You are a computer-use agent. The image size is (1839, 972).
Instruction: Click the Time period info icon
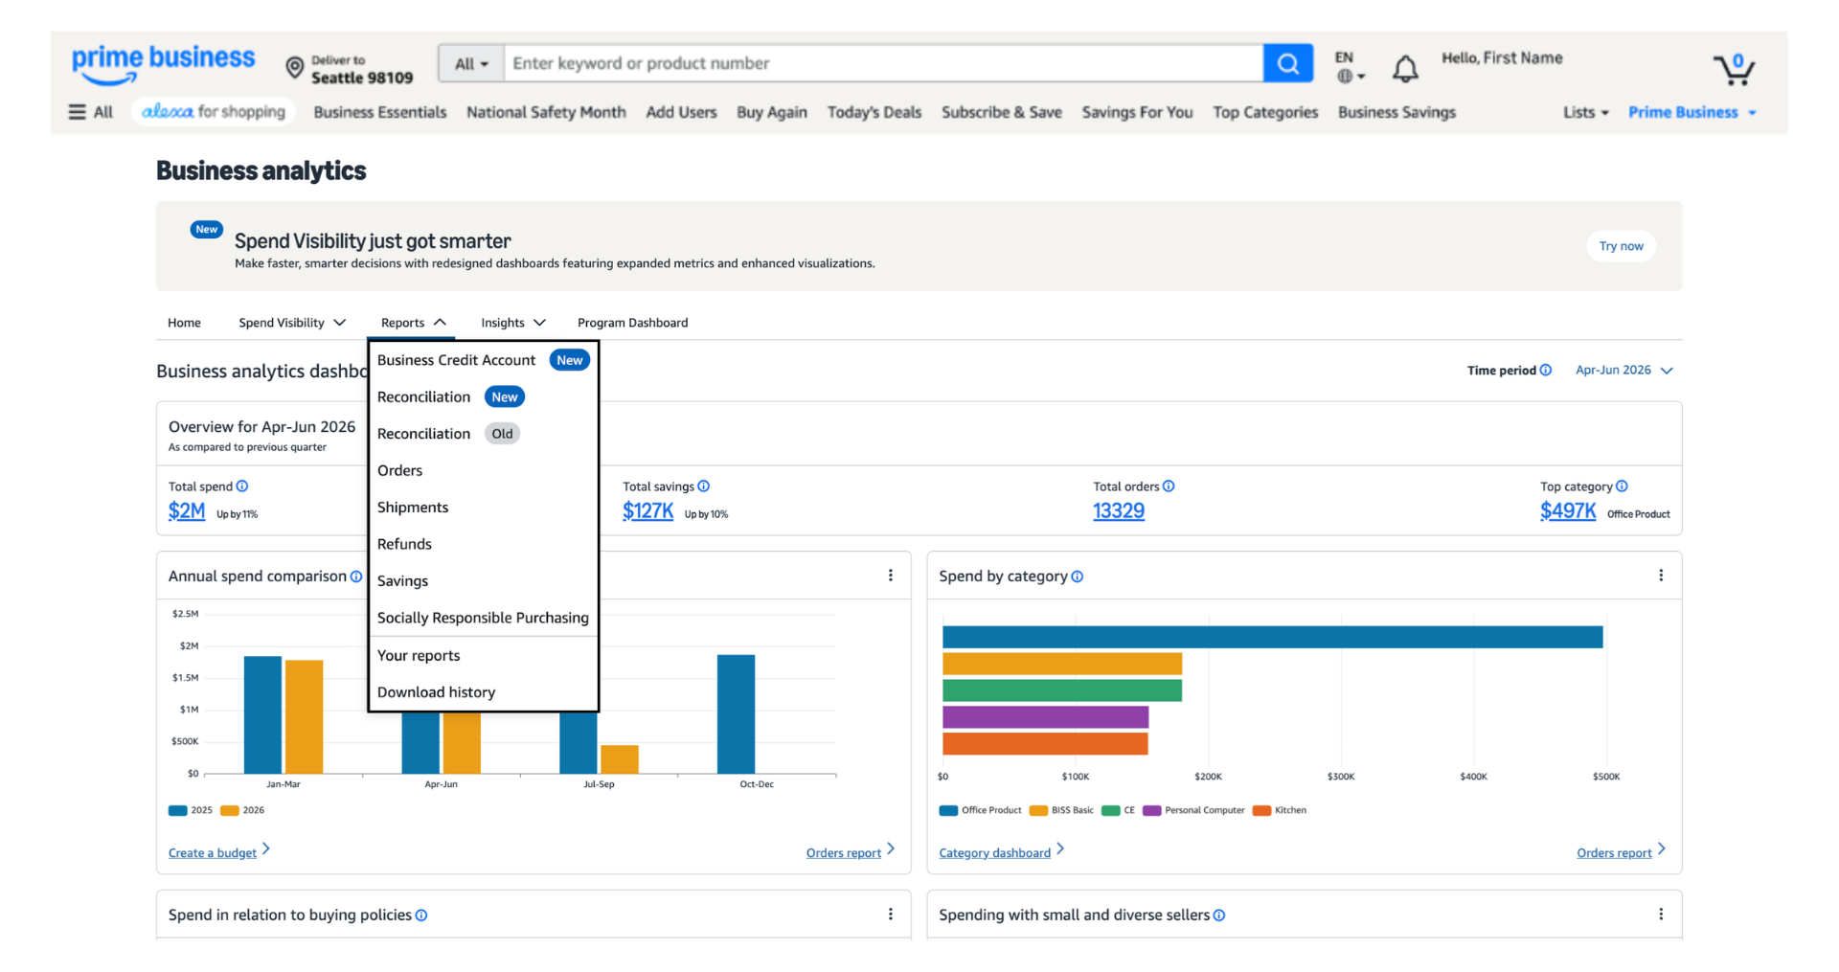pyautogui.click(x=1546, y=371)
